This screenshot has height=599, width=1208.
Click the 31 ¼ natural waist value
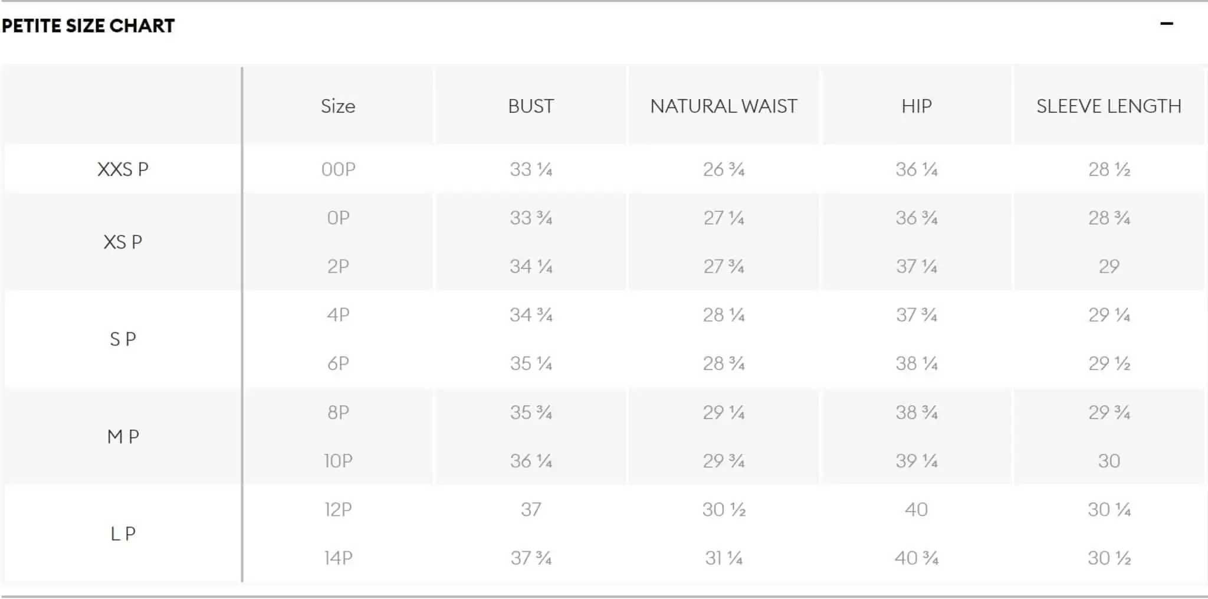click(x=724, y=558)
